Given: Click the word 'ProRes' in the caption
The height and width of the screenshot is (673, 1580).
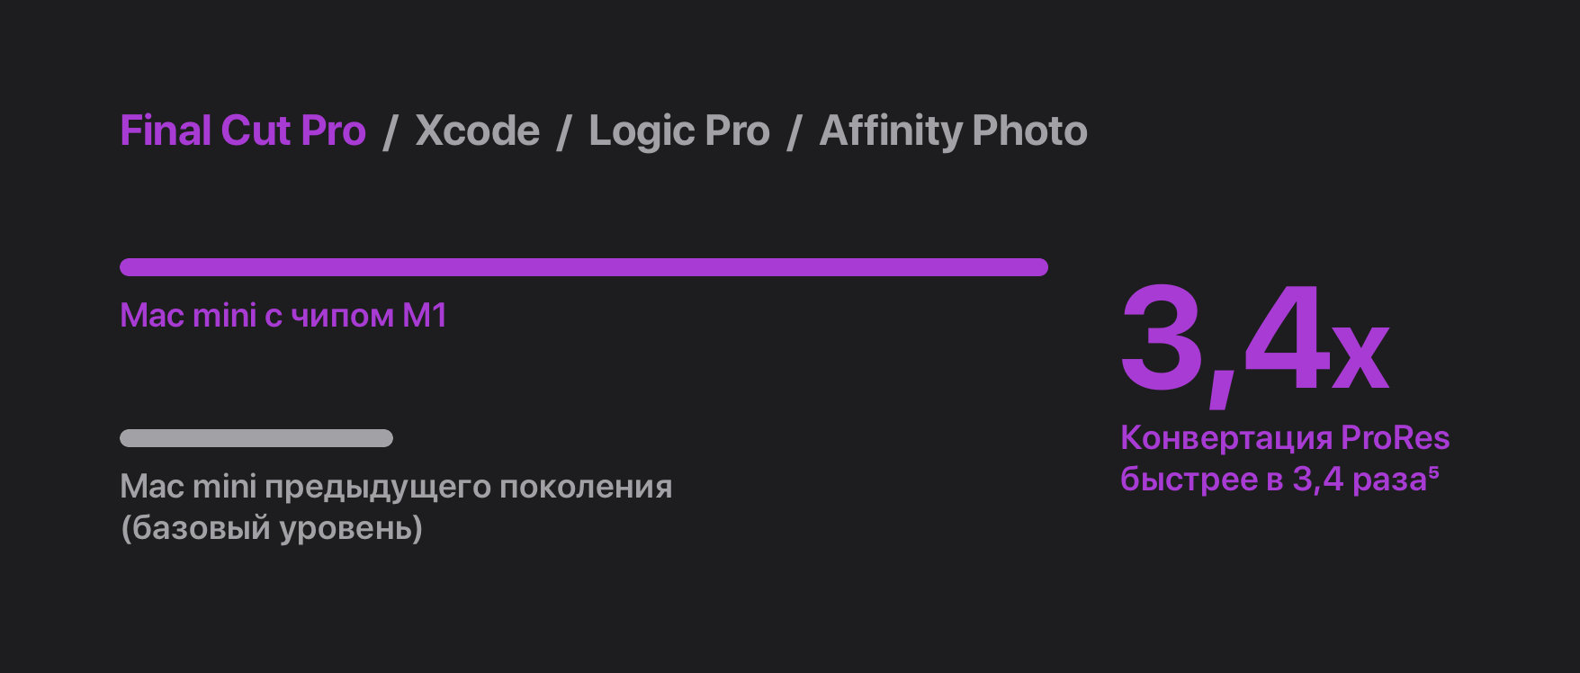Looking at the screenshot, I should tap(1395, 438).
